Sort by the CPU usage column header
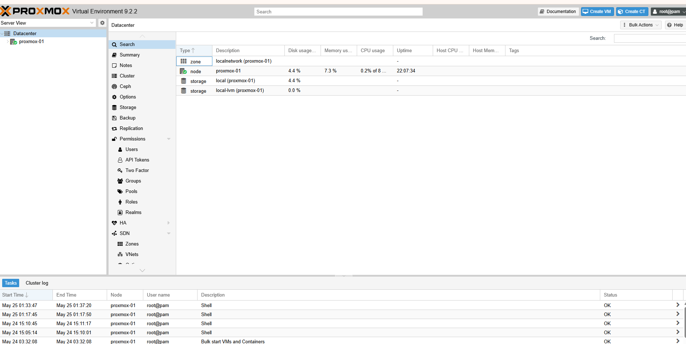 pyautogui.click(x=375, y=51)
